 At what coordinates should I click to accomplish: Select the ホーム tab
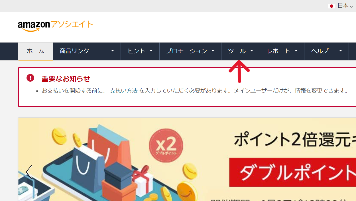coord(36,51)
